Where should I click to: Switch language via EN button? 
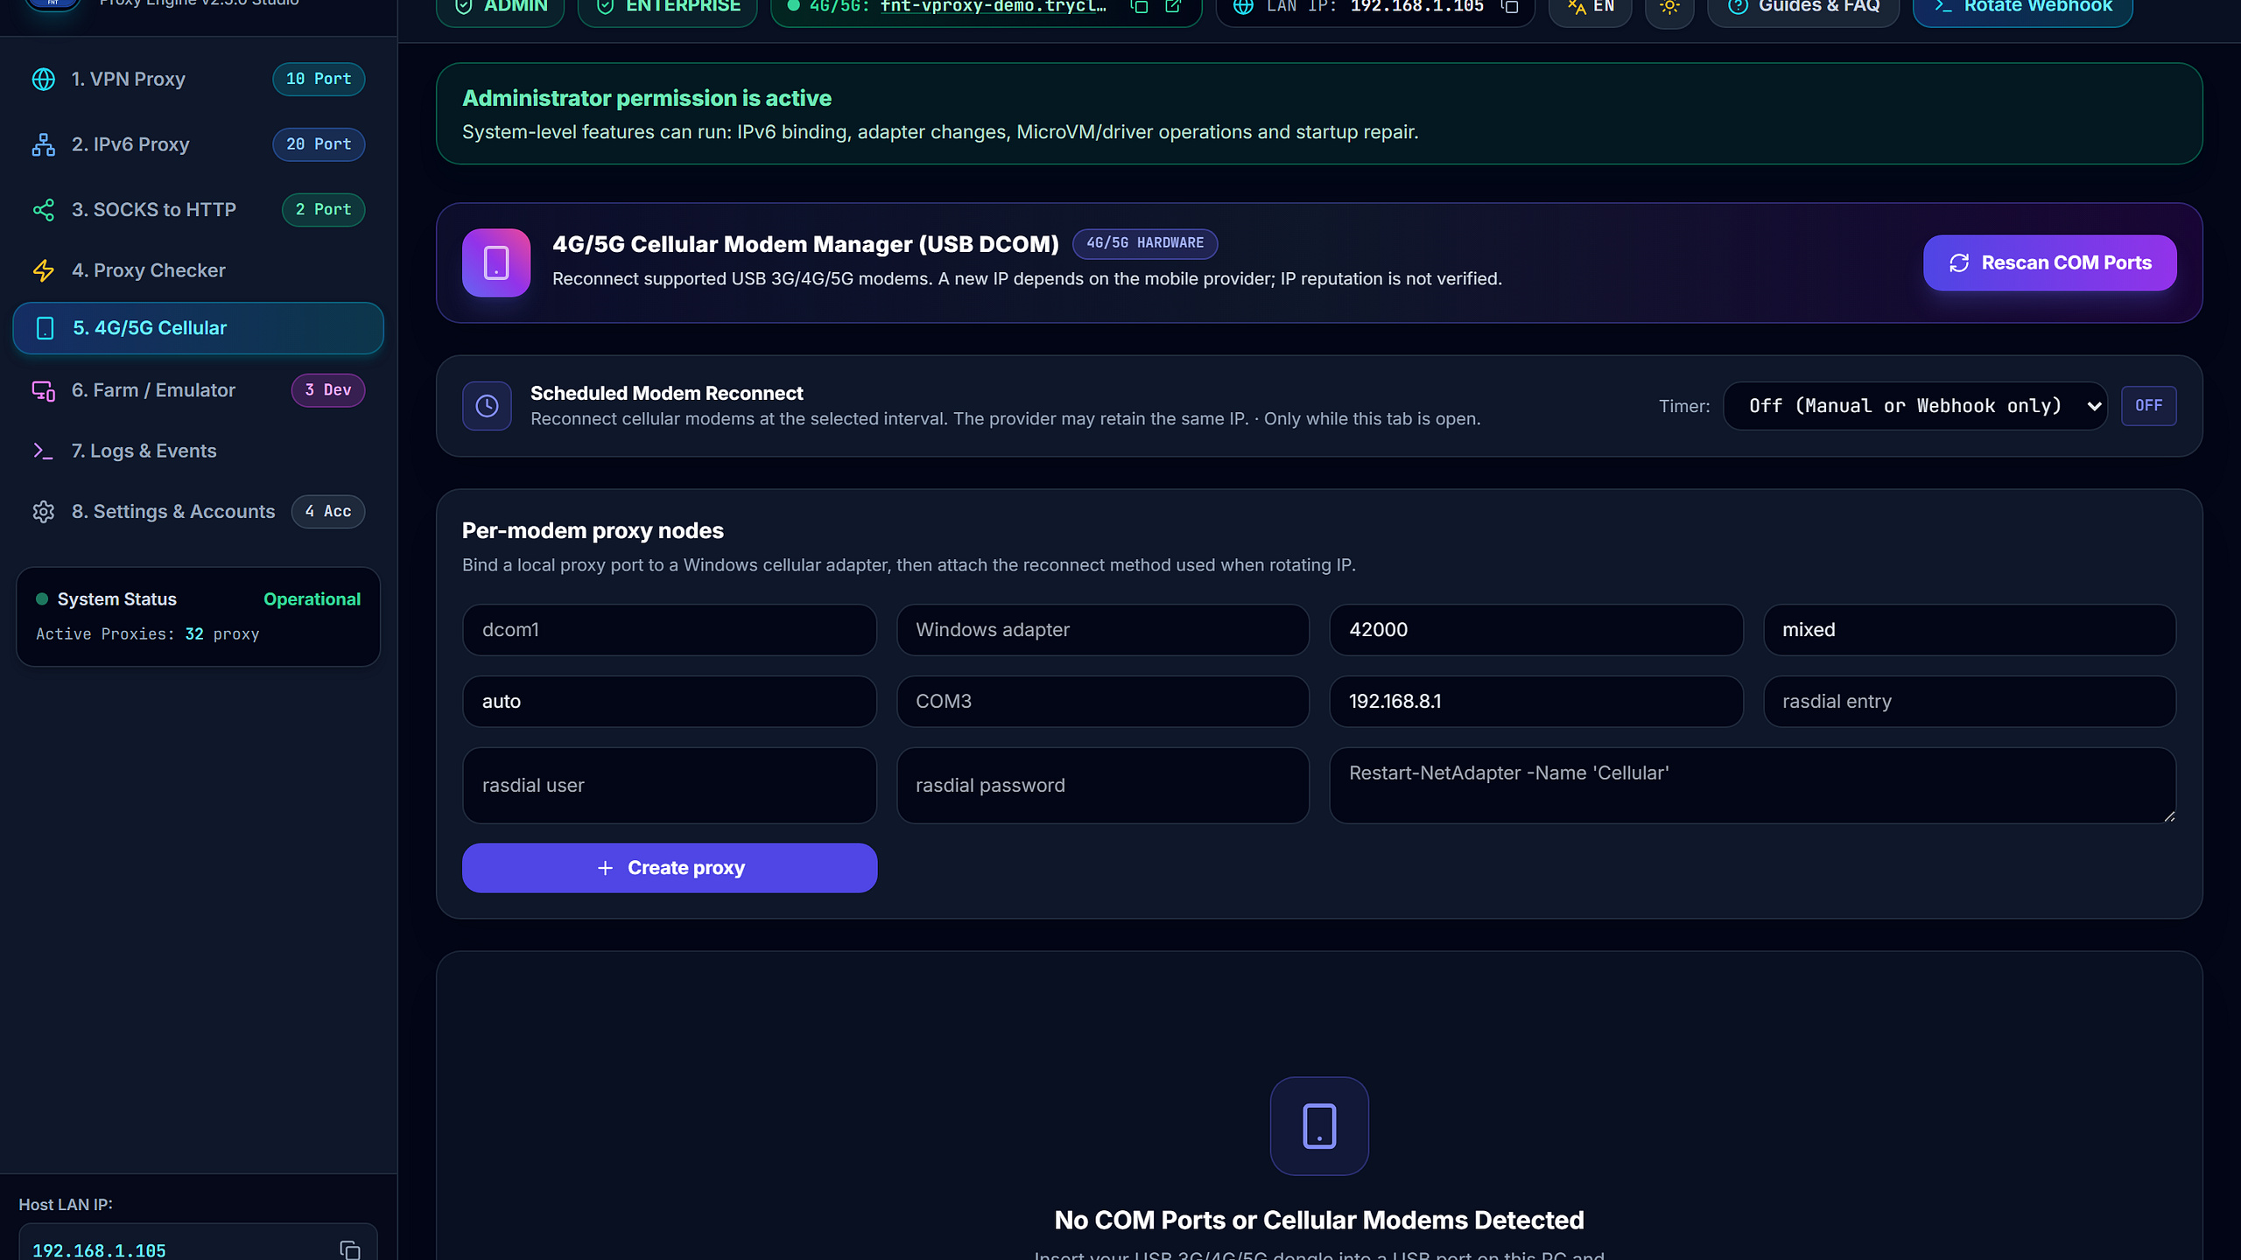(1591, 7)
